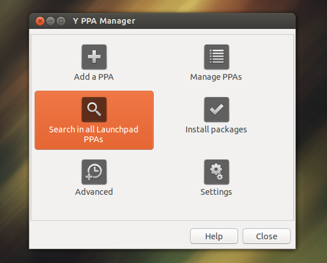The height and width of the screenshot is (263, 327).
Task: Minimize the Y PPA Manager window
Action: coord(50,21)
